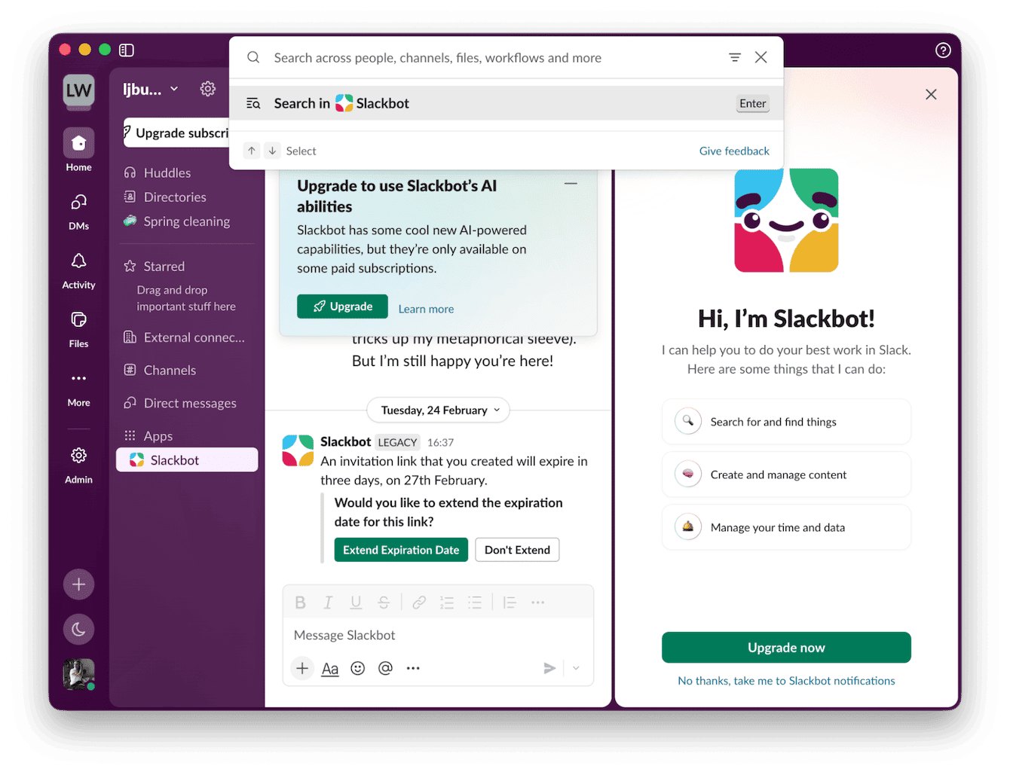Screen dimensions: 1010x775
Task: Open the Admin gear tab
Action: tap(78, 465)
